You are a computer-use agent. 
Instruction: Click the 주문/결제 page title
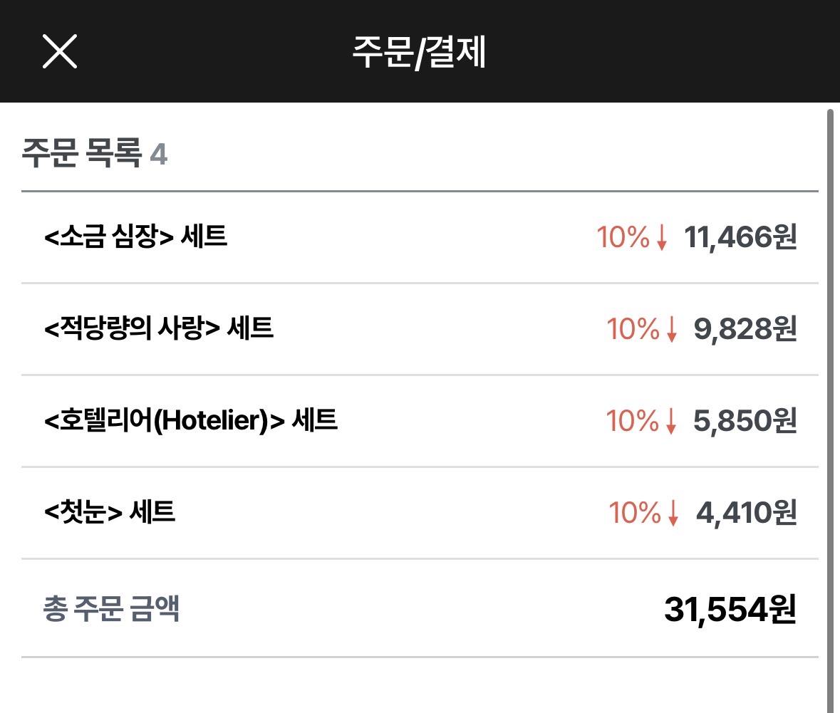pos(419,52)
